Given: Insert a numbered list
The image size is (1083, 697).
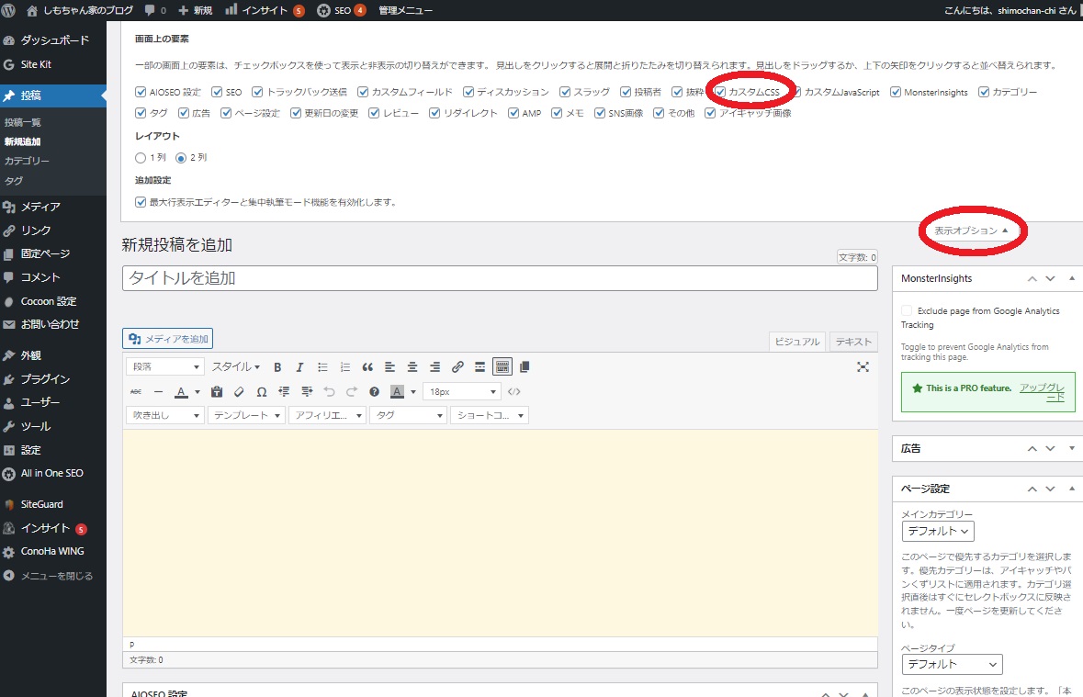Looking at the screenshot, I should point(345,366).
